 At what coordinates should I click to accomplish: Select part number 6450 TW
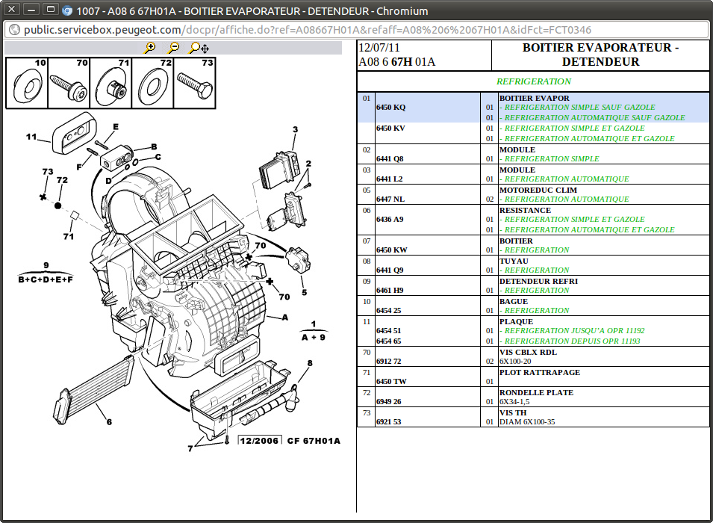[391, 382]
